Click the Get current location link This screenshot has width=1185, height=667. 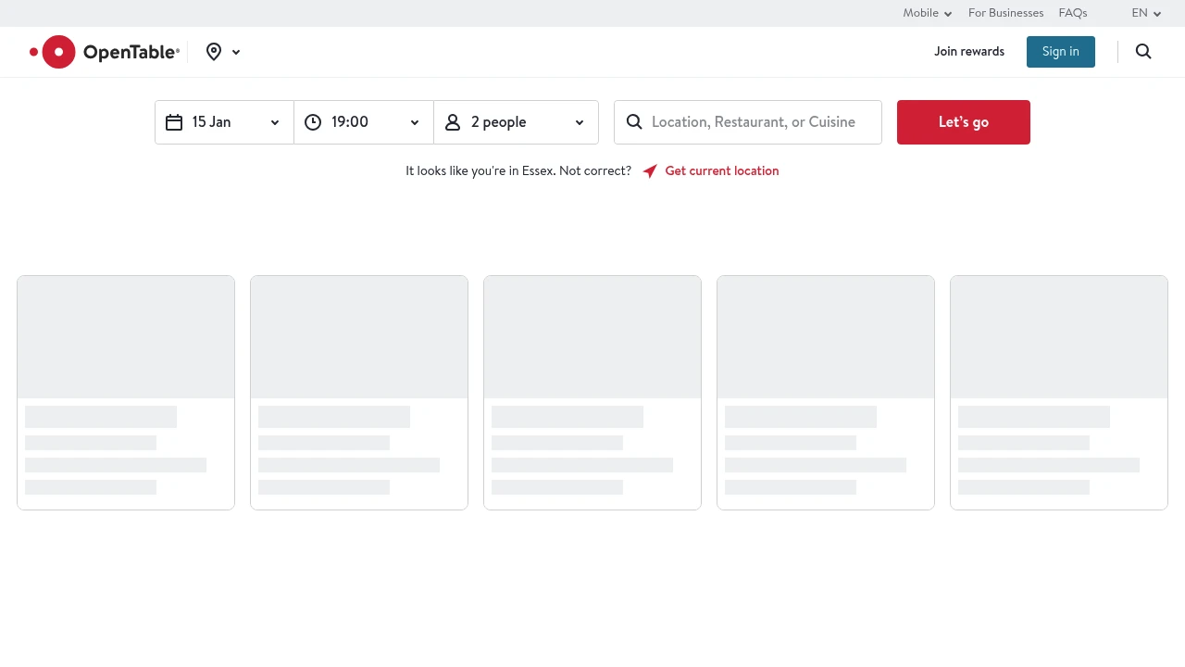(721, 170)
